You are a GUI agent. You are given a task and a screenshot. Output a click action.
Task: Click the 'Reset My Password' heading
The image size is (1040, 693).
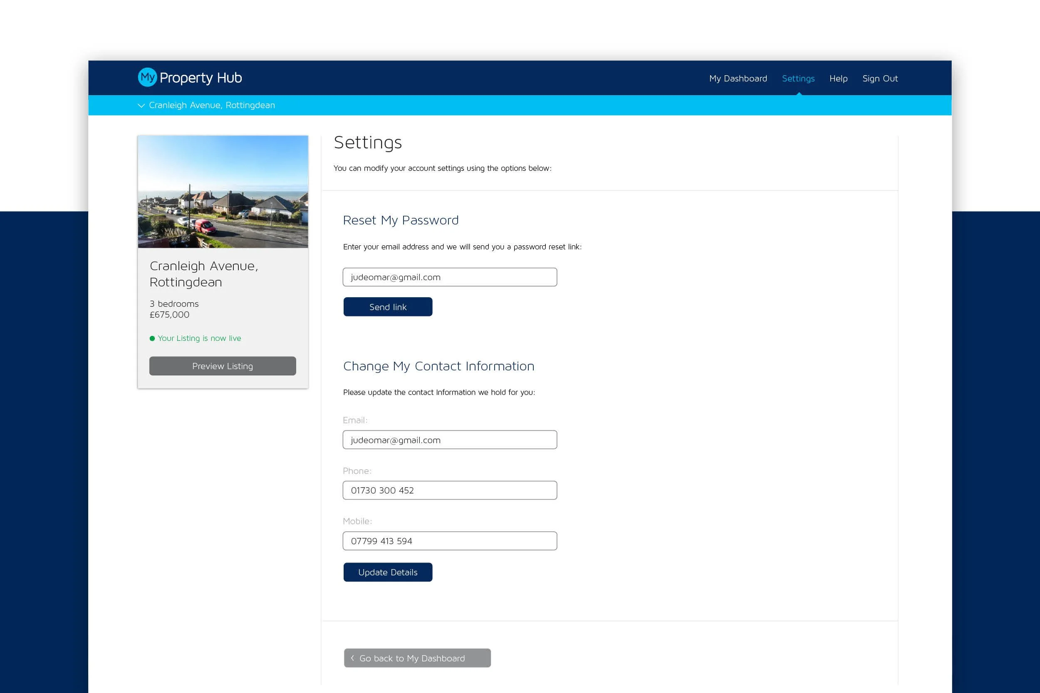pyautogui.click(x=401, y=220)
